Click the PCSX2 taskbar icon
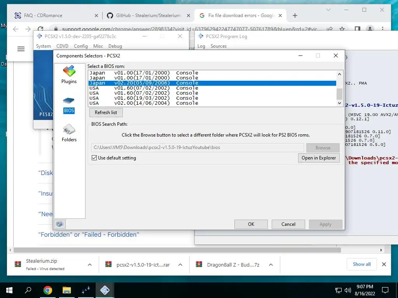Image resolution: width=398 pixels, height=298 pixels. point(105,290)
